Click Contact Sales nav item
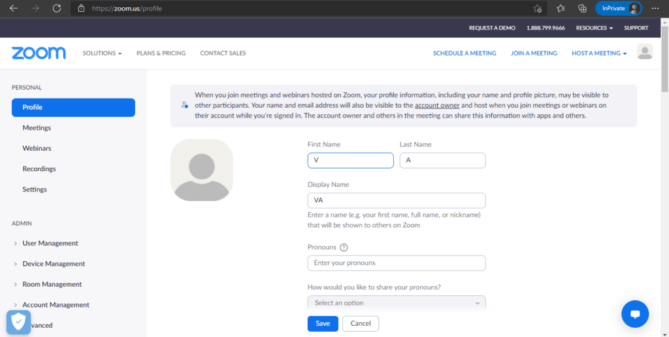Viewport: 669px width, 337px height. [223, 54]
